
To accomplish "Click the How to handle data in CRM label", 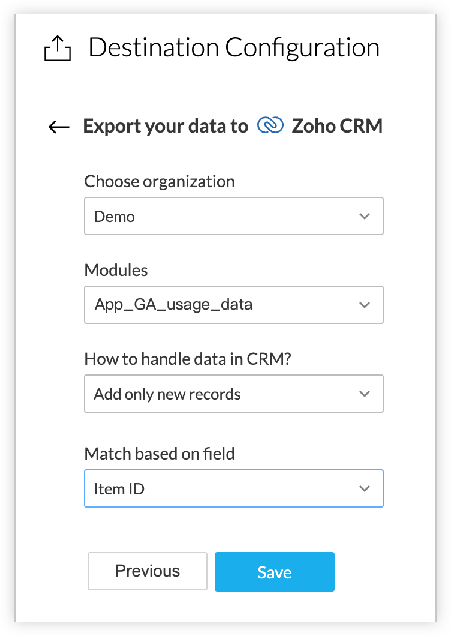I will (188, 359).
